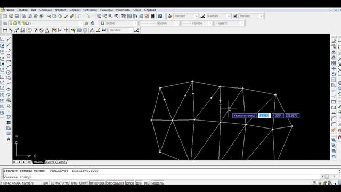Switch to the Лист1 layout tab
The width and height of the screenshot is (341, 192).
50,162
